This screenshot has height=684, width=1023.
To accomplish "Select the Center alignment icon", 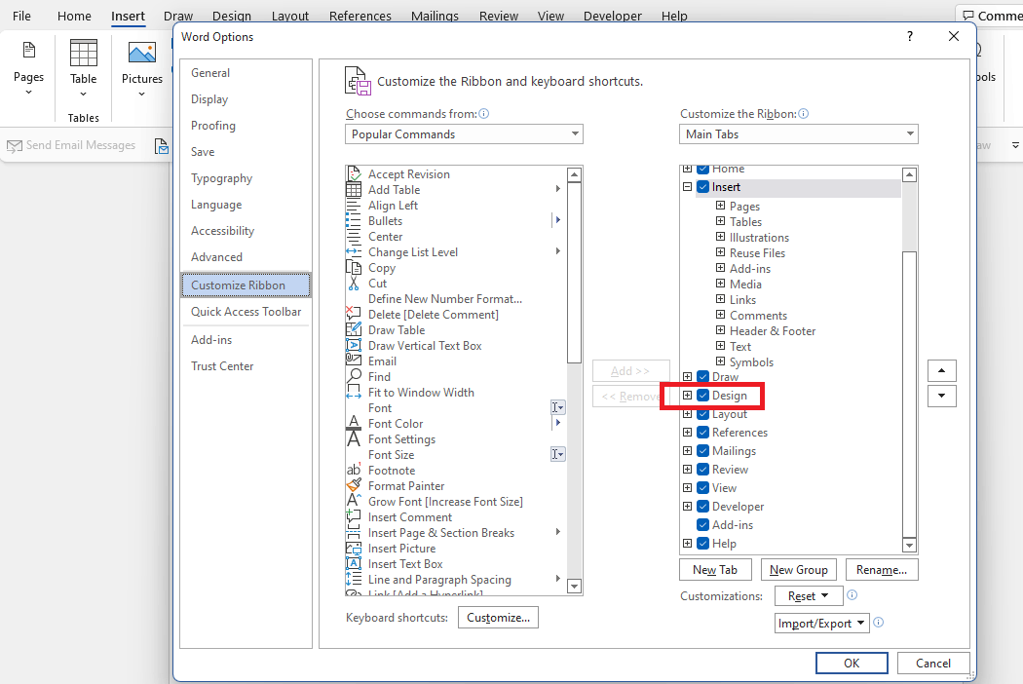I will pos(354,236).
